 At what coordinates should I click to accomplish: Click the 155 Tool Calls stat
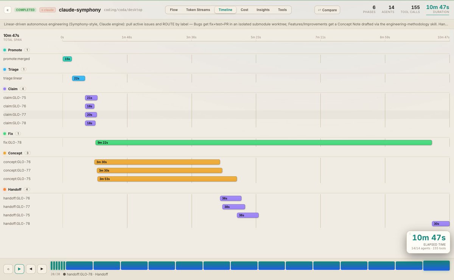coord(410,9)
